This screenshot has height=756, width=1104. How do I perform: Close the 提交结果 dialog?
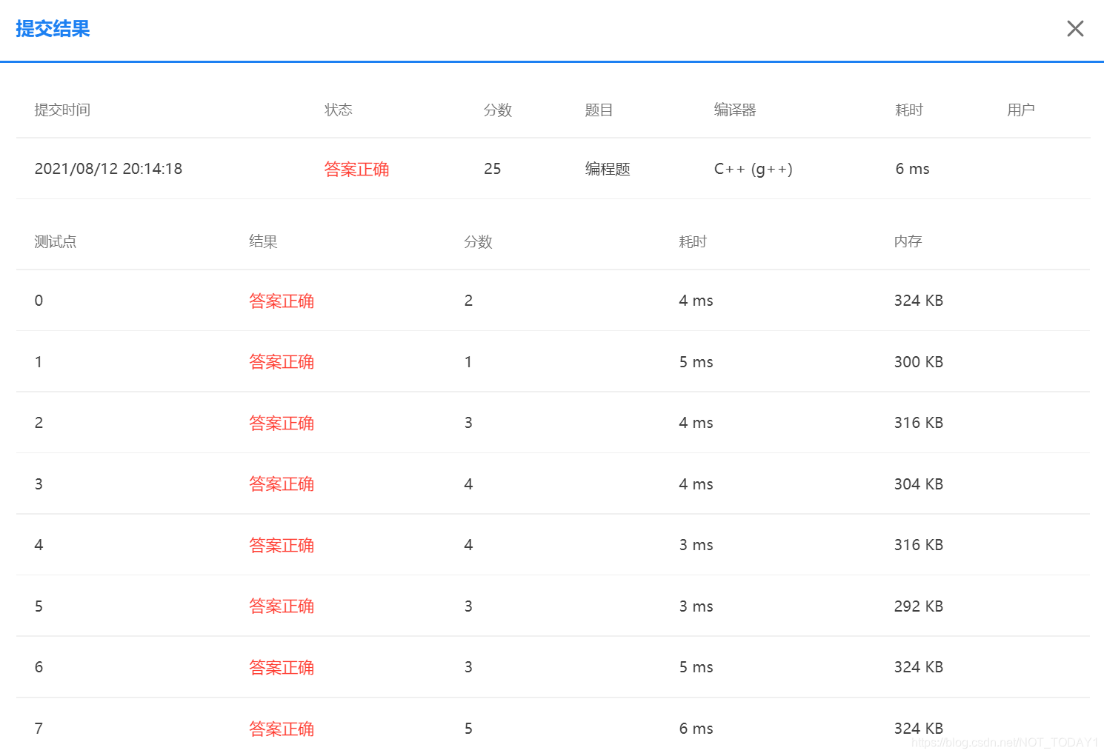tap(1075, 28)
